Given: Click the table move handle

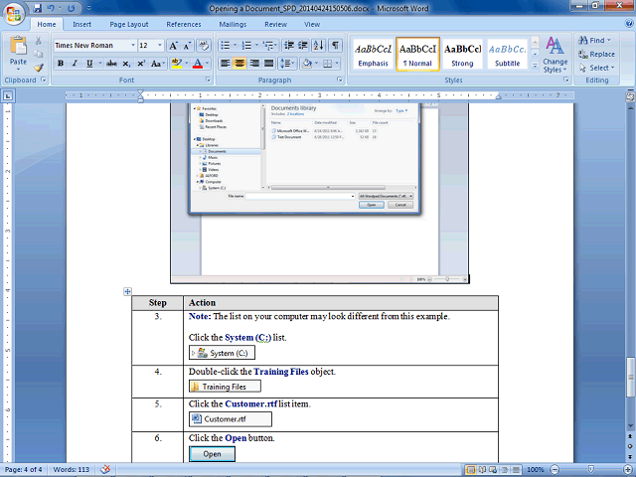Looking at the screenshot, I should click(127, 291).
